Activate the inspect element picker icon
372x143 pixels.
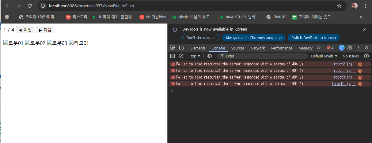173,48
